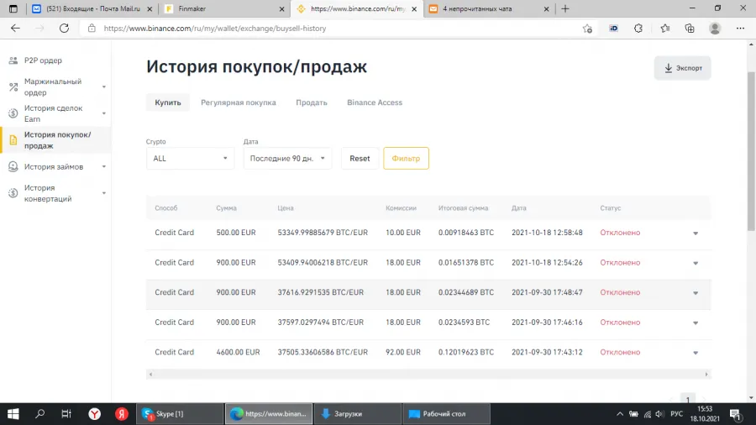Open Skype from the taskbar
Screen dimensions: 756x425
tap(180, 414)
